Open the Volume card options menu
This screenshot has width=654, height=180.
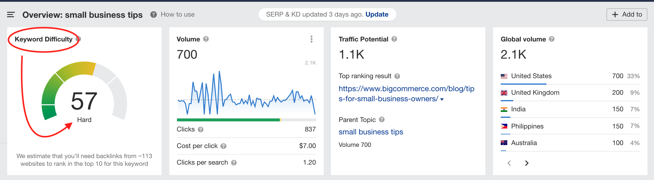311,39
